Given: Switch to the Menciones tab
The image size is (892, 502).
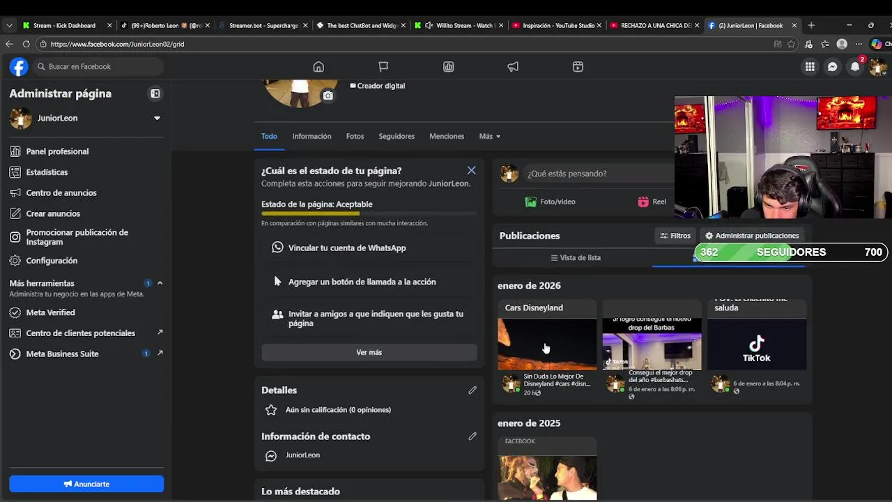Looking at the screenshot, I should point(447,136).
